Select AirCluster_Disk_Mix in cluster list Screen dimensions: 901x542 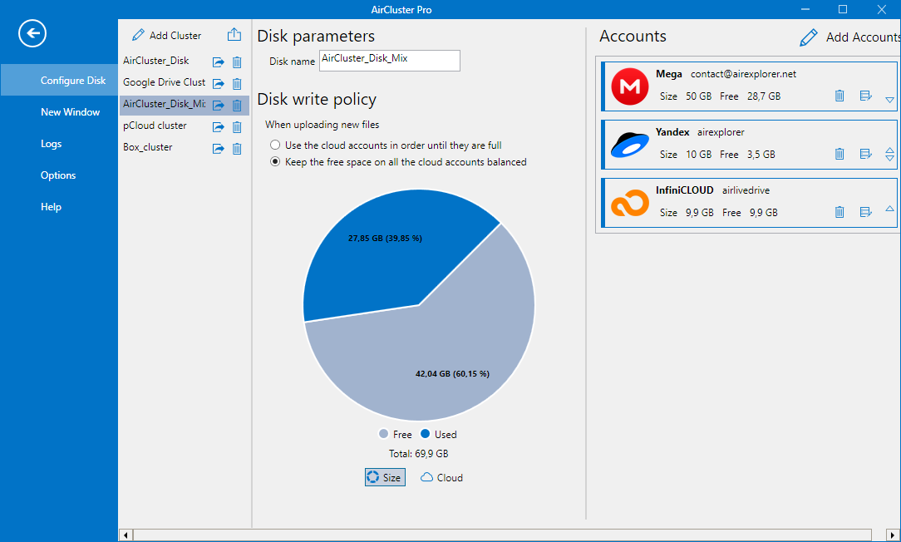click(164, 104)
